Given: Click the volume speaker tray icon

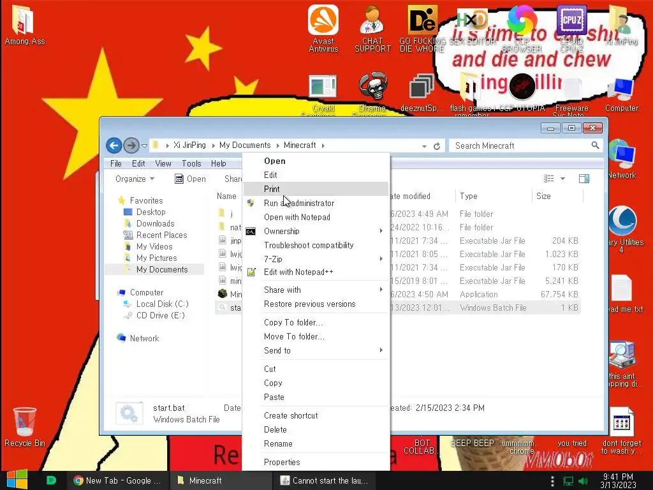Looking at the screenshot, I should pos(583,481).
